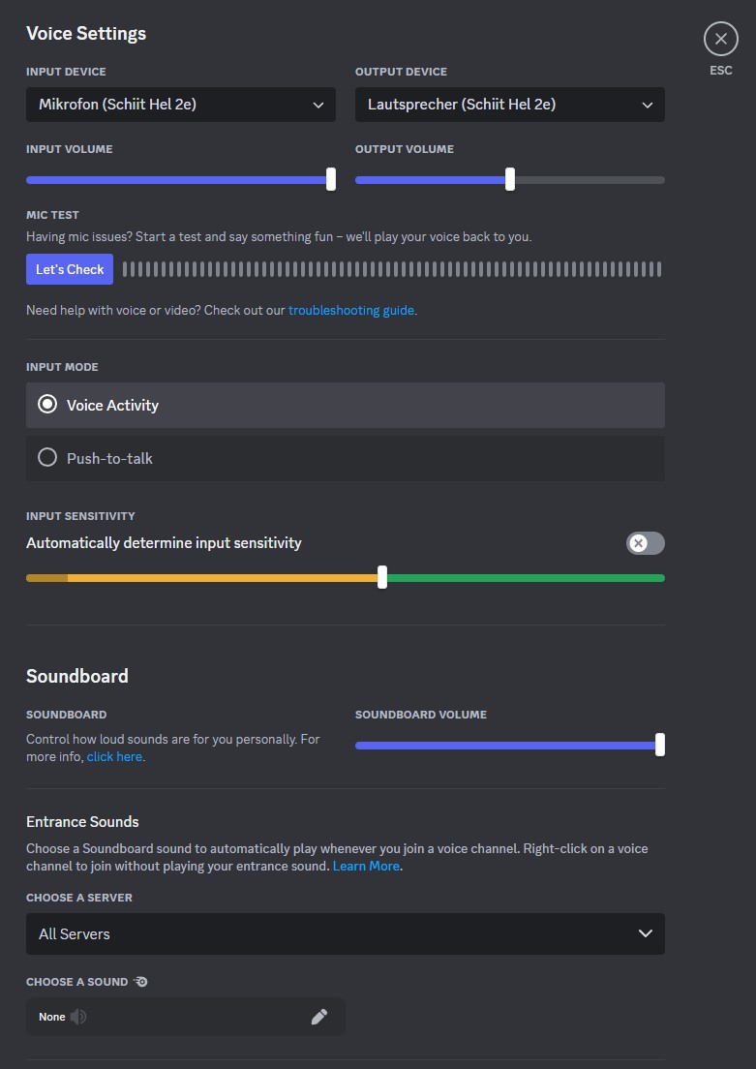Open the Output Device dropdown
The height and width of the screenshot is (1069, 756).
(x=509, y=105)
